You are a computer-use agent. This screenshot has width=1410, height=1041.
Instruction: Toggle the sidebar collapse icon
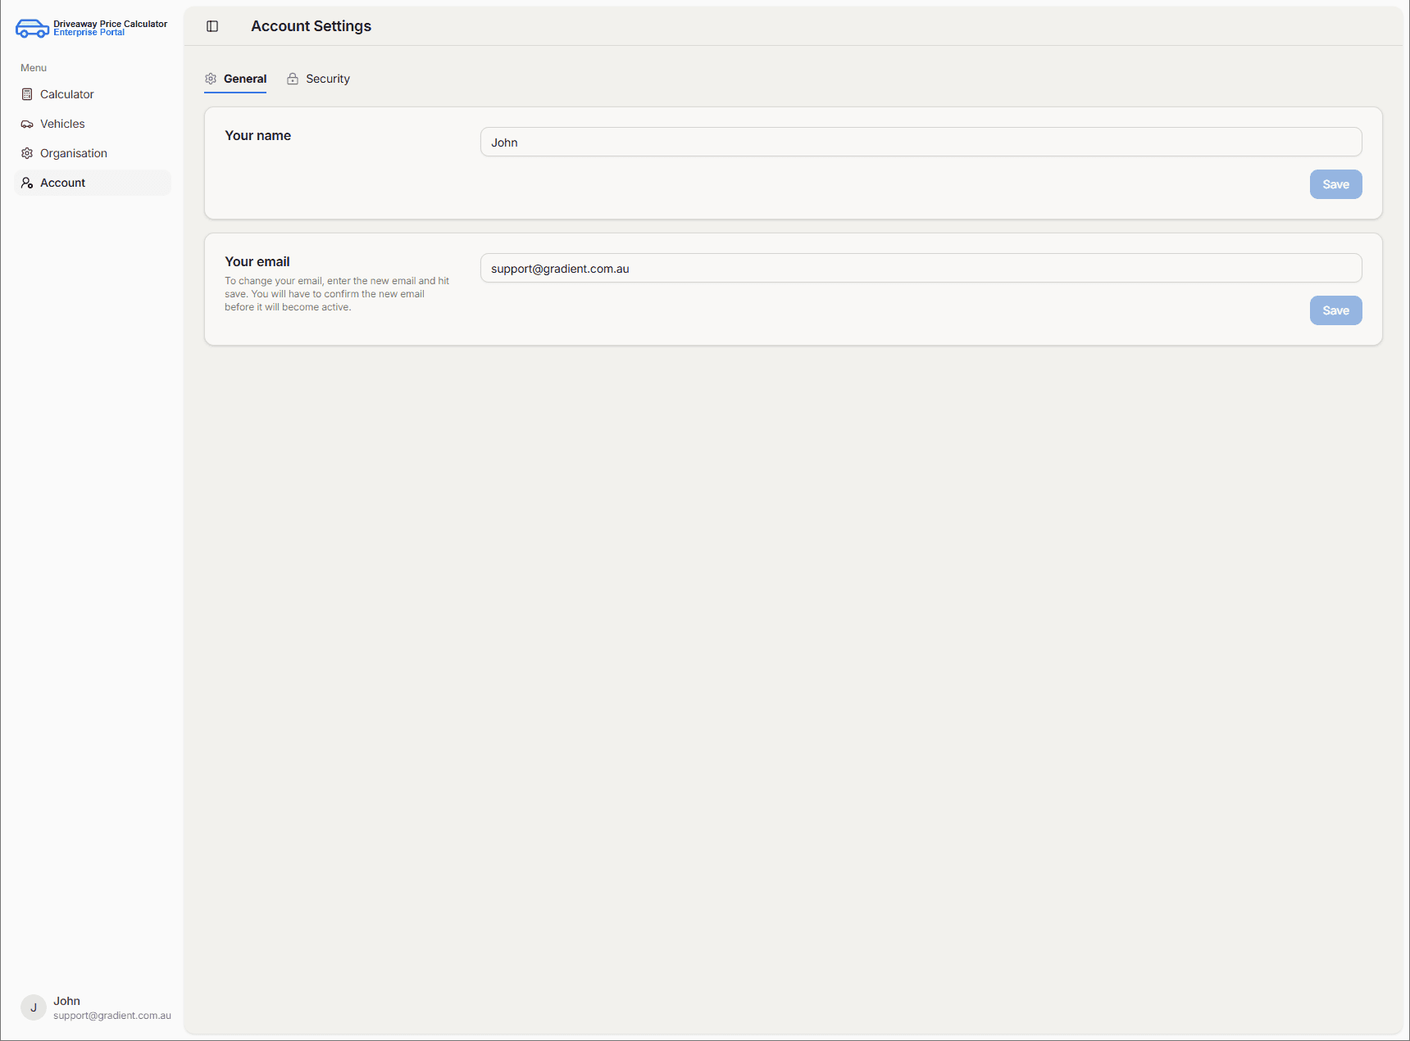click(212, 26)
